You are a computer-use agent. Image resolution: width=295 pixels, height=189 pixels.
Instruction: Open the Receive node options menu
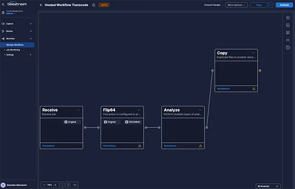(x=78, y=110)
